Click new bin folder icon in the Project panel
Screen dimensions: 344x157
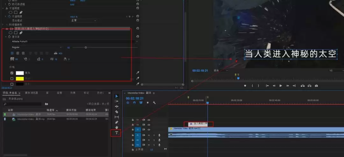[x=47, y=104]
